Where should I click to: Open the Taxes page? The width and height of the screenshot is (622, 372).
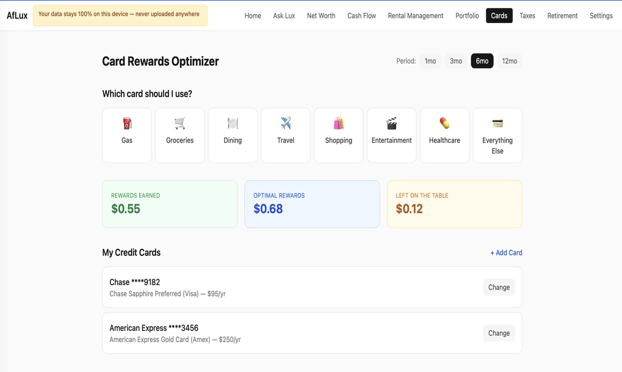tap(527, 16)
